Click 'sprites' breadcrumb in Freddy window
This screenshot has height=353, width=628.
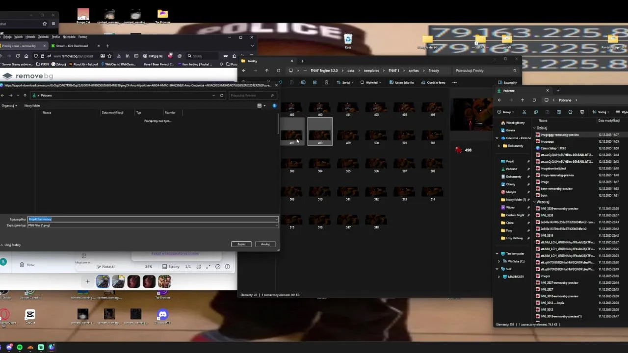tap(414, 71)
